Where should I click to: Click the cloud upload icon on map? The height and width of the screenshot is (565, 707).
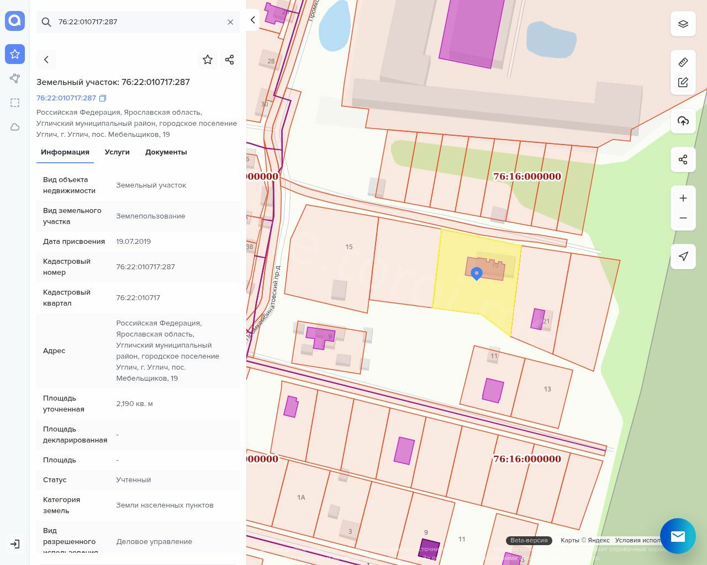(x=683, y=121)
